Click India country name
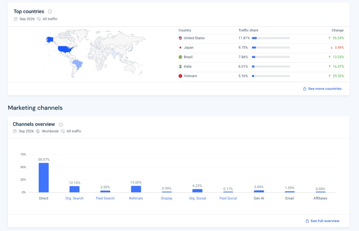This screenshot has width=359, height=231. point(188,66)
